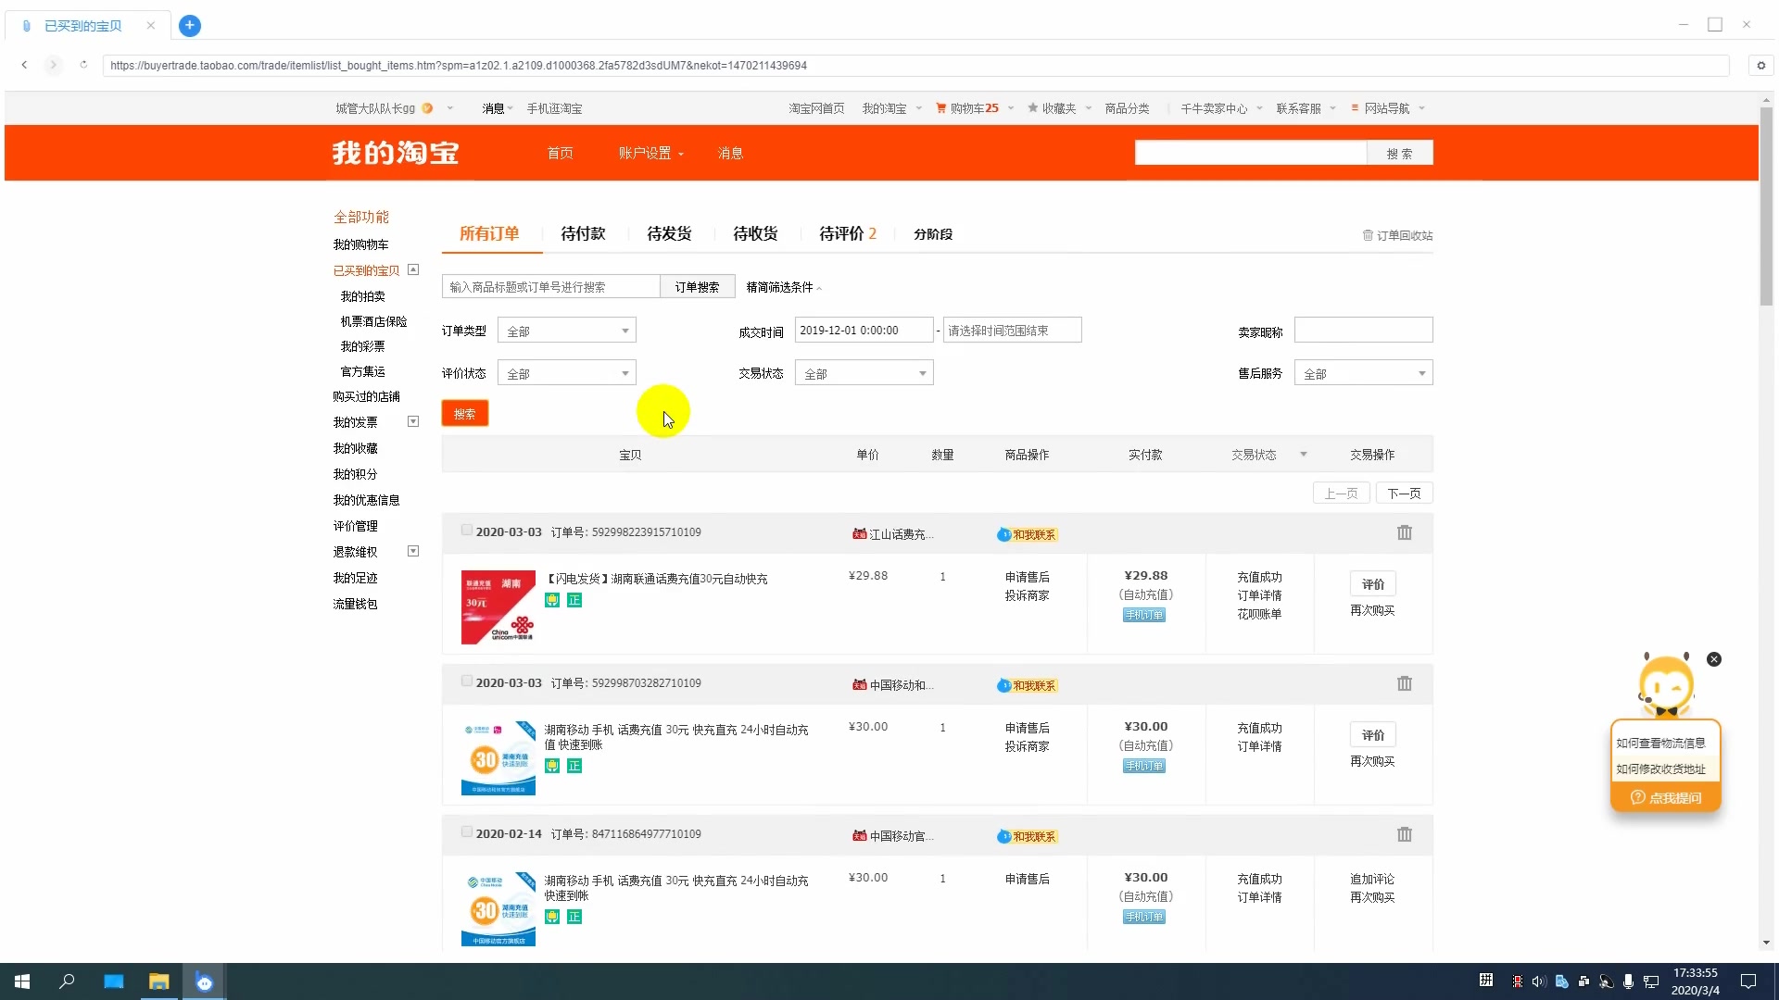The width and height of the screenshot is (1779, 1000).
Task: Open the 网站导航 dropdown
Action: (x=1387, y=108)
